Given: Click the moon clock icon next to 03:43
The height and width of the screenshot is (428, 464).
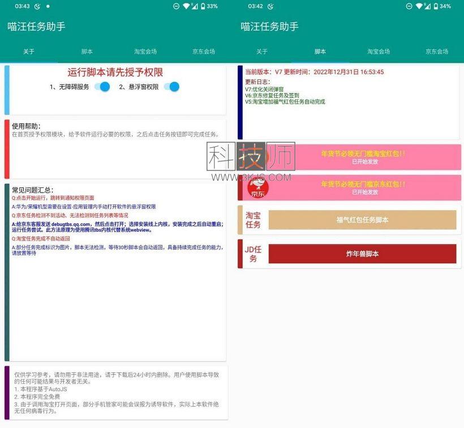Looking at the screenshot, I should pos(37,6).
